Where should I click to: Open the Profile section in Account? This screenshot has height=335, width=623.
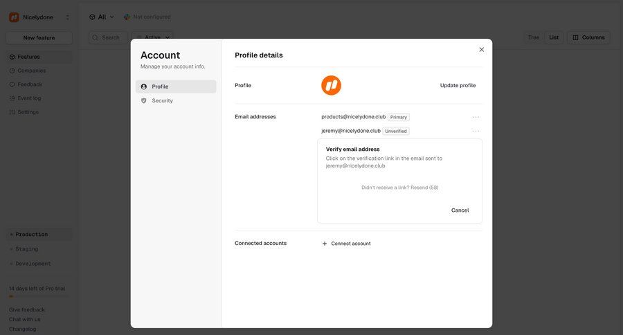(176, 87)
